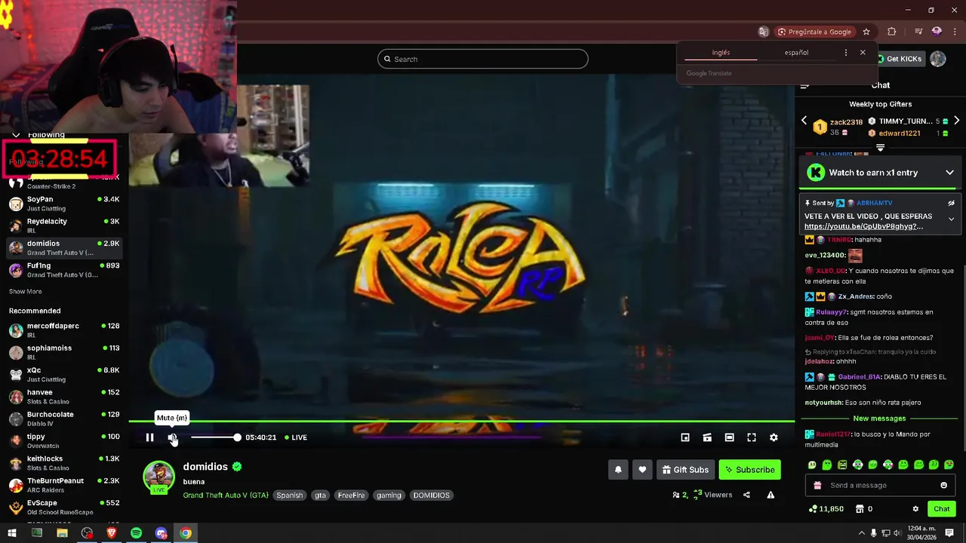The height and width of the screenshot is (543, 966).
Task: Click the New messages chat banner
Action: (879, 419)
